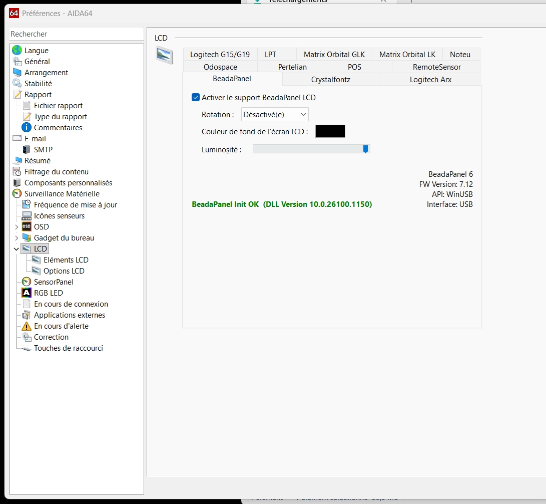This screenshot has height=504, width=546.
Task: Open the Langue globe icon
Action: [17, 50]
